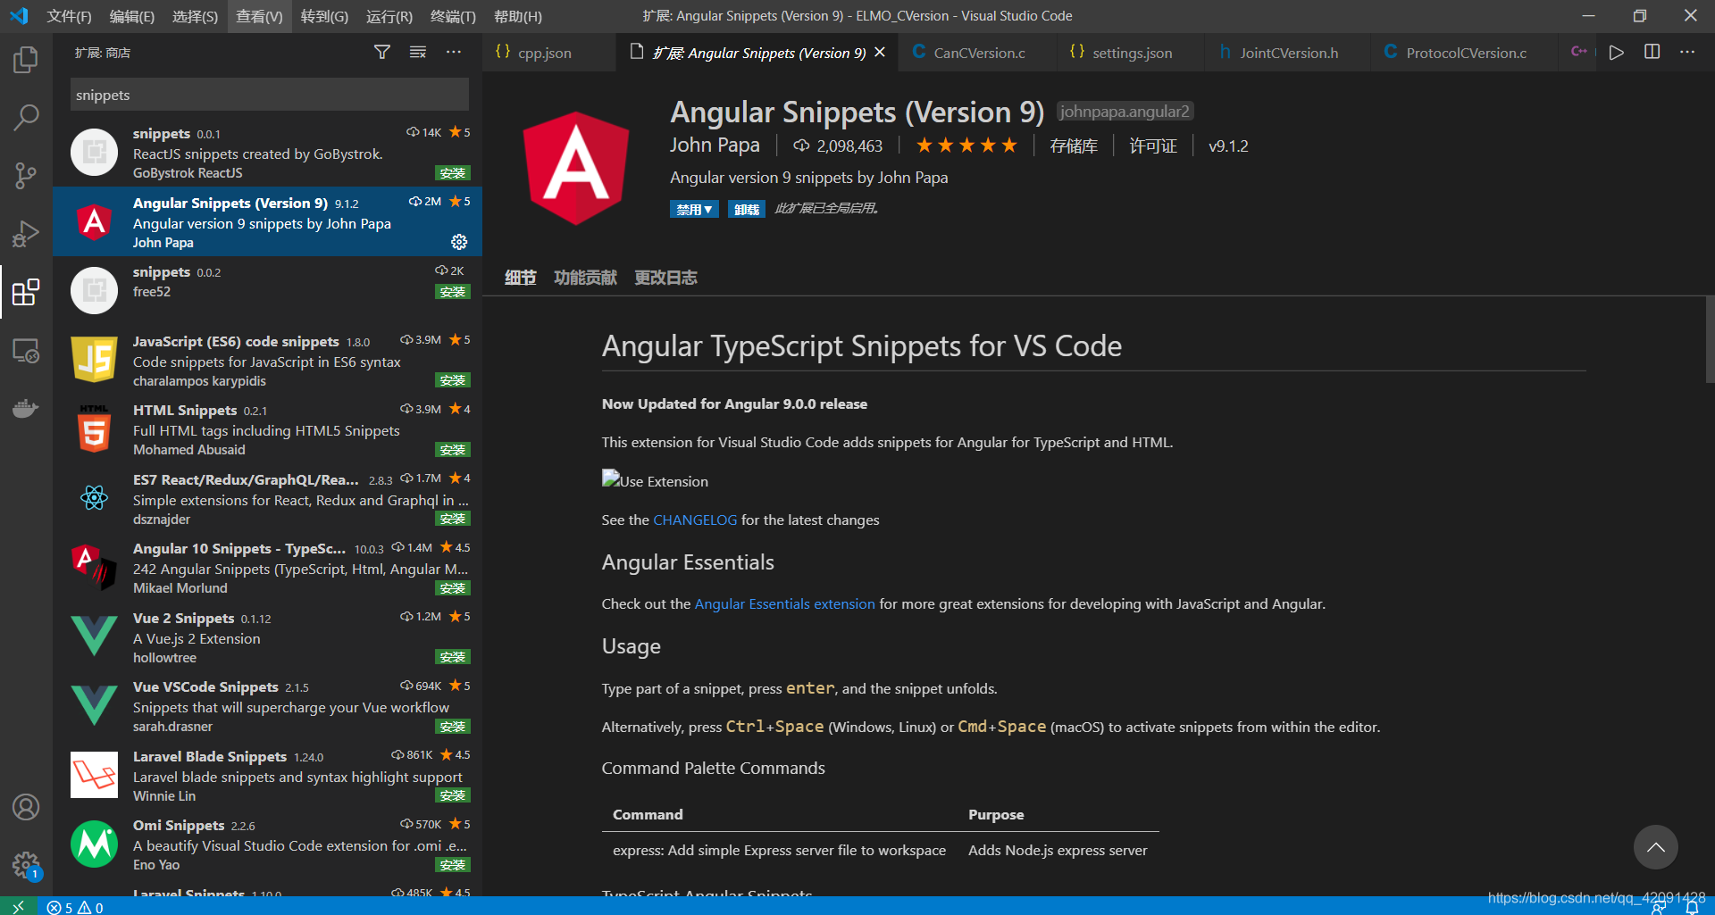
Task: Switch to the CanCVersion.c tab
Action: coord(980,53)
